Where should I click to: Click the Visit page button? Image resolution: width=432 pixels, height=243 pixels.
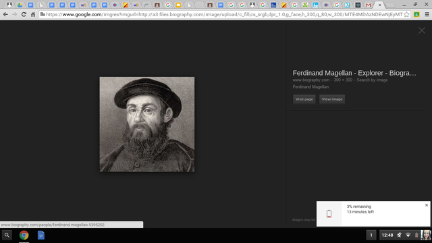(x=304, y=99)
